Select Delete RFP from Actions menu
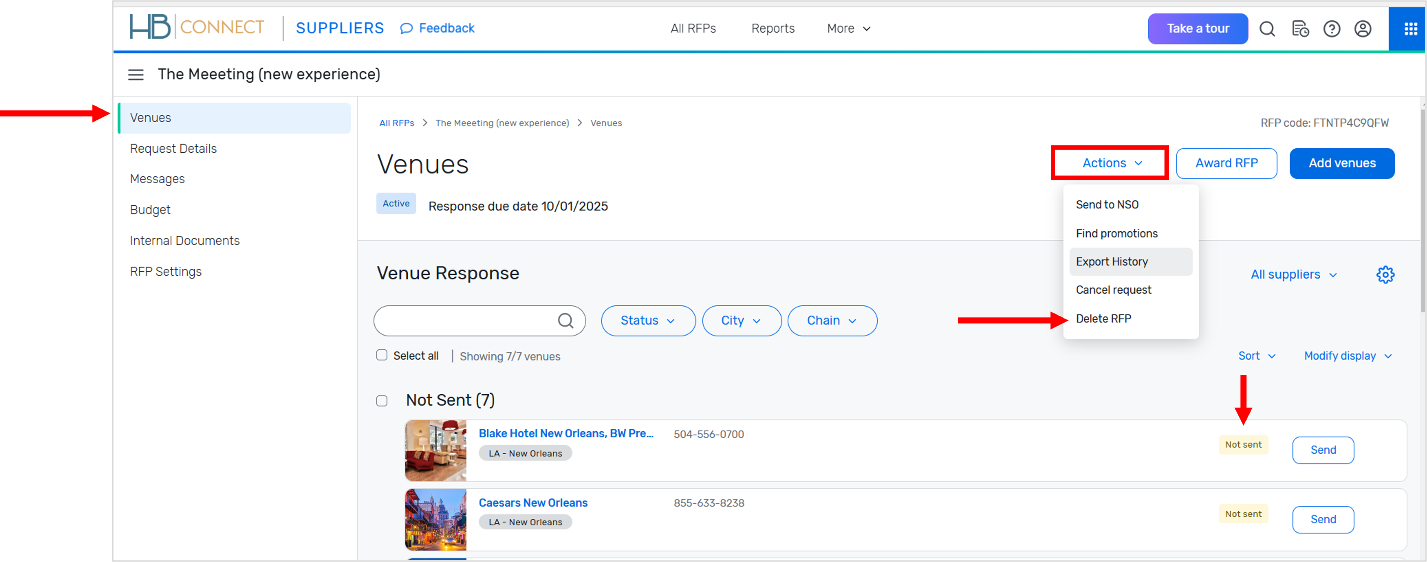Viewport: 1427px width, 562px height. click(x=1103, y=319)
